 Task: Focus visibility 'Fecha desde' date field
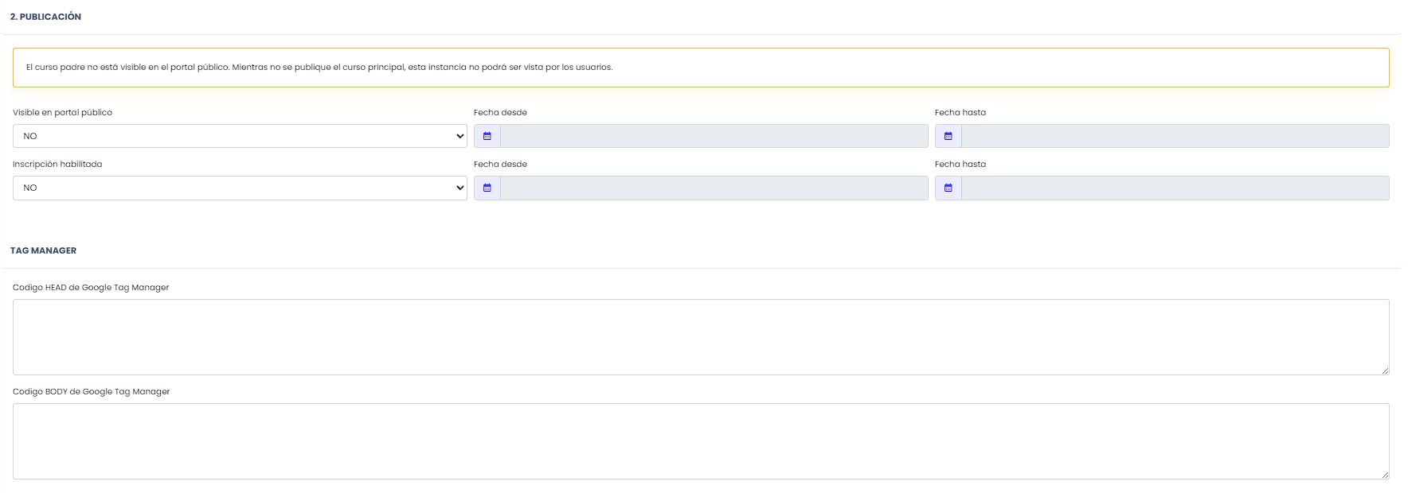[x=714, y=136]
